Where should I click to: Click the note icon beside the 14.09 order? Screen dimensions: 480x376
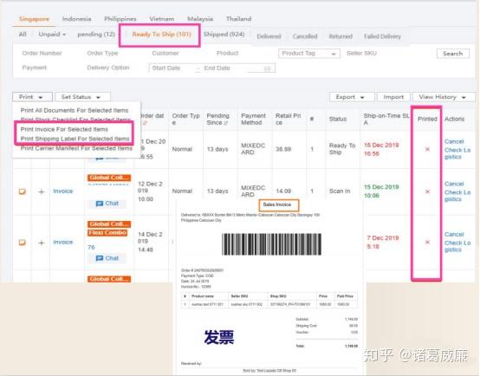tap(22, 191)
